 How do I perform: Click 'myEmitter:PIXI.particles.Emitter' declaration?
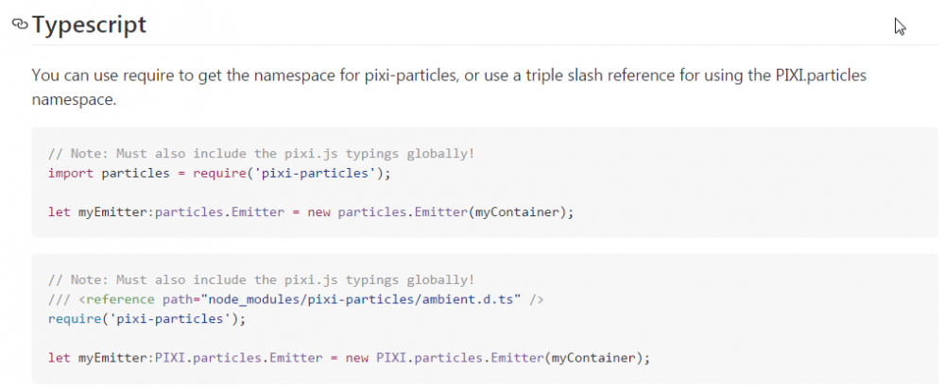[x=200, y=358]
